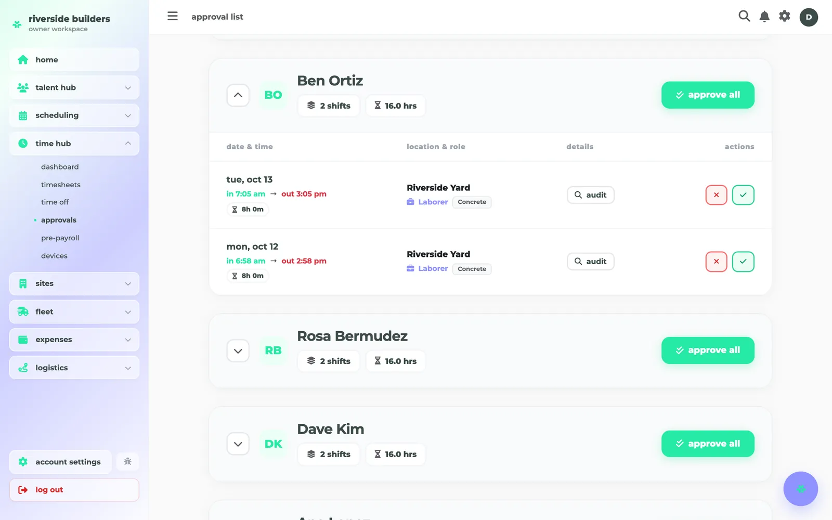Click the bug icon beside account settings
This screenshot has width=832, height=520.
click(127, 462)
